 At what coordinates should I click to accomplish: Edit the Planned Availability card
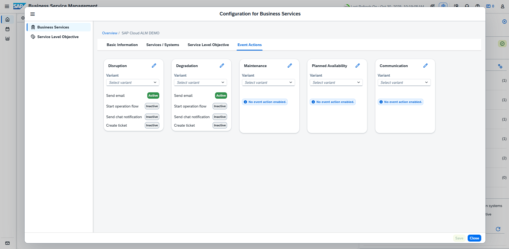[x=357, y=66]
